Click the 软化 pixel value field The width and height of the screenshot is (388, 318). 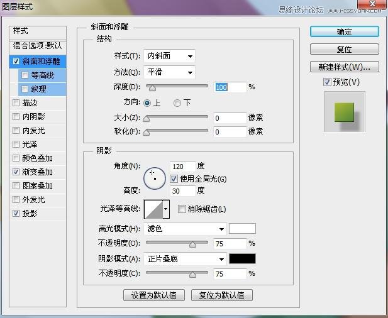[230, 132]
